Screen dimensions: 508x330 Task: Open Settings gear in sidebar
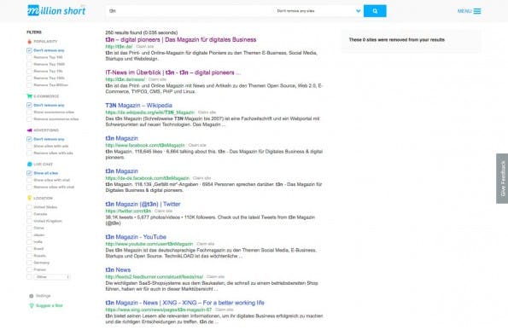[x=32, y=296]
